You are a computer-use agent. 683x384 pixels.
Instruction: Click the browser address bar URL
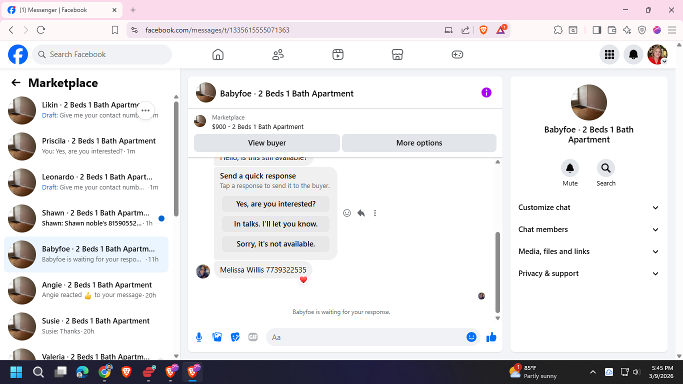[217, 30]
